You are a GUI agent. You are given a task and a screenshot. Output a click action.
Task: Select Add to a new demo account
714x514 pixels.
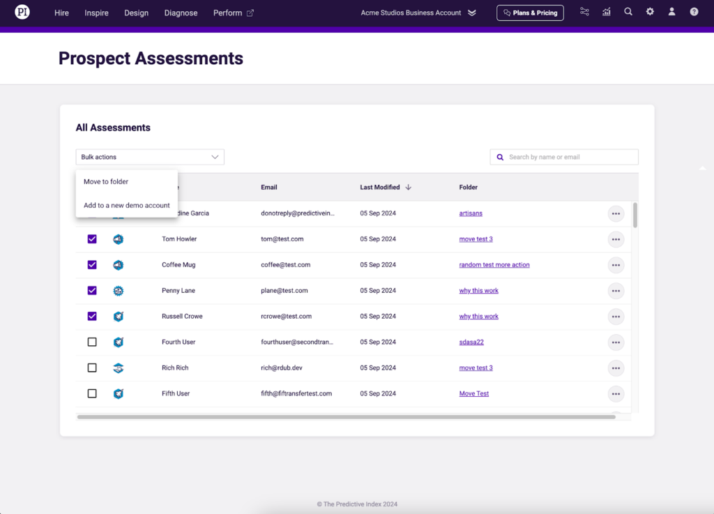(127, 206)
